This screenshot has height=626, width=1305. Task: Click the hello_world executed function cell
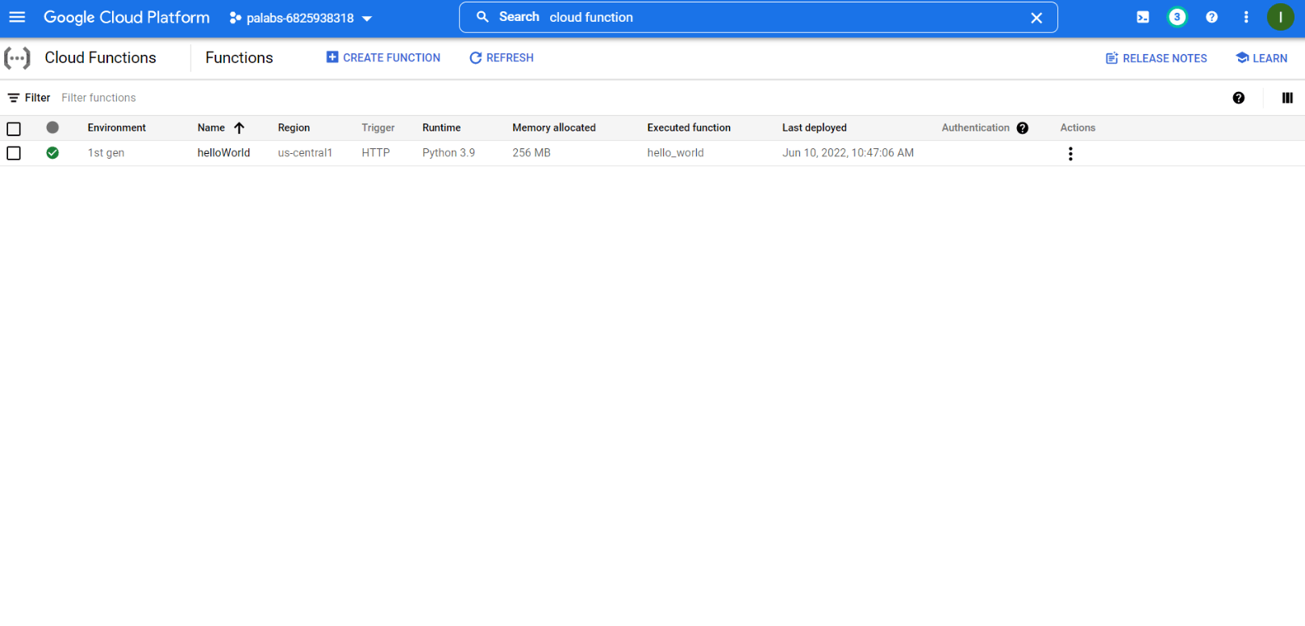point(675,153)
